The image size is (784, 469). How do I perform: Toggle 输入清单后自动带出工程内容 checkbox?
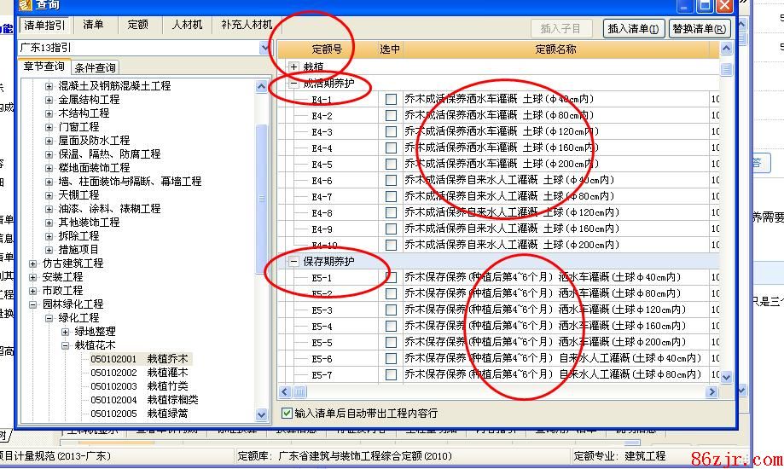coord(287,413)
